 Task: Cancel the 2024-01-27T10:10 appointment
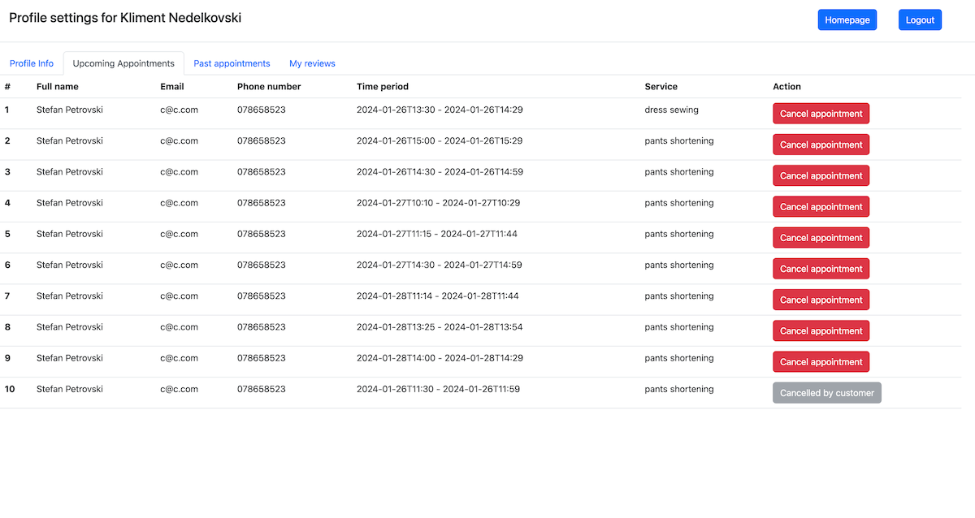[x=821, y=207]
